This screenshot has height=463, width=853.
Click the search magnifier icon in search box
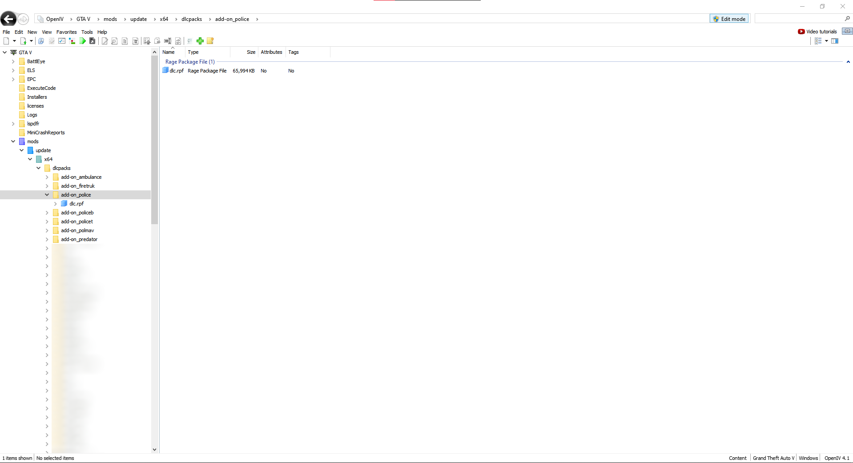pyautogui.click(x=847, y=19)
